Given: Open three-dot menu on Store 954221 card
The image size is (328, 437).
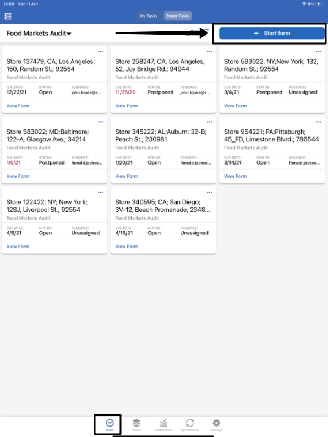Looking at the screenshot, I should [x=318, y=122].
